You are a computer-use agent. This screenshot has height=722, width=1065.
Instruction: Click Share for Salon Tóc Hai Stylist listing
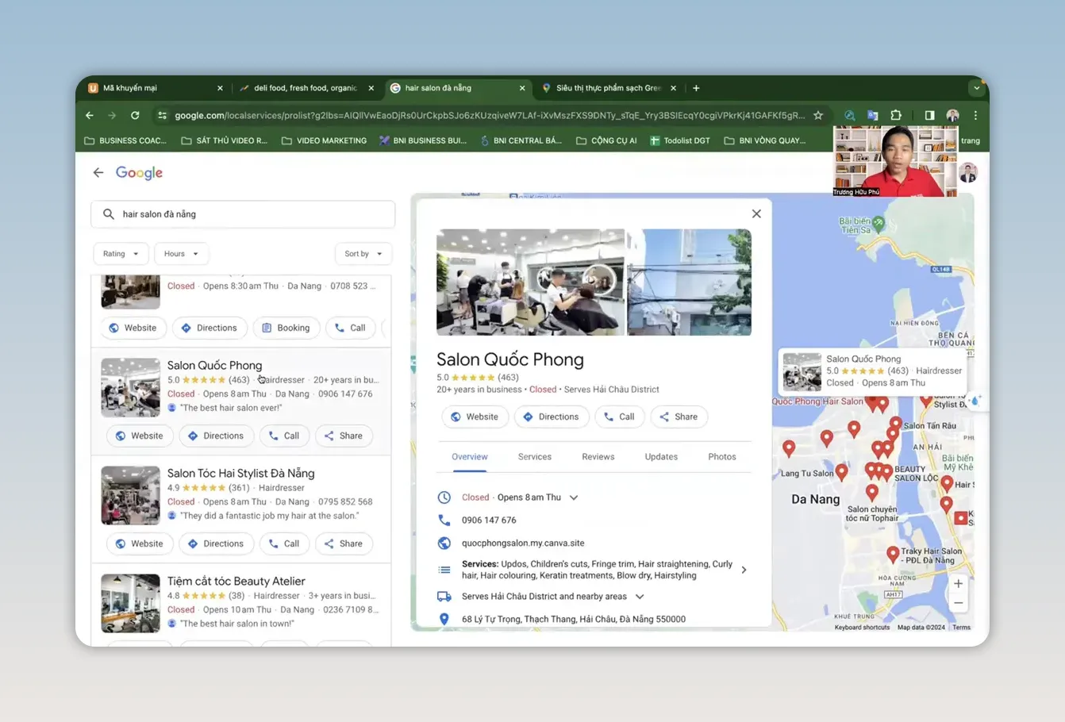click(x=344, y=543)
